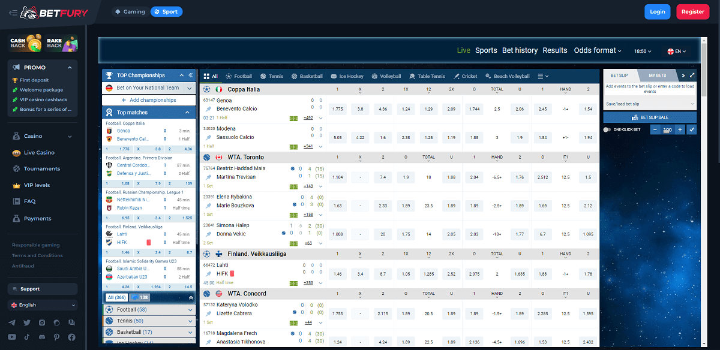
Task: Pin the Modena vs Sassuolo Calcio match
Action: [x=209, y=137]
